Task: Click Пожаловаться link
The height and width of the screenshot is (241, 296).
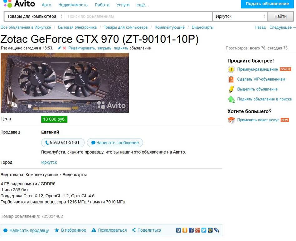Action: tap(112, 230)
